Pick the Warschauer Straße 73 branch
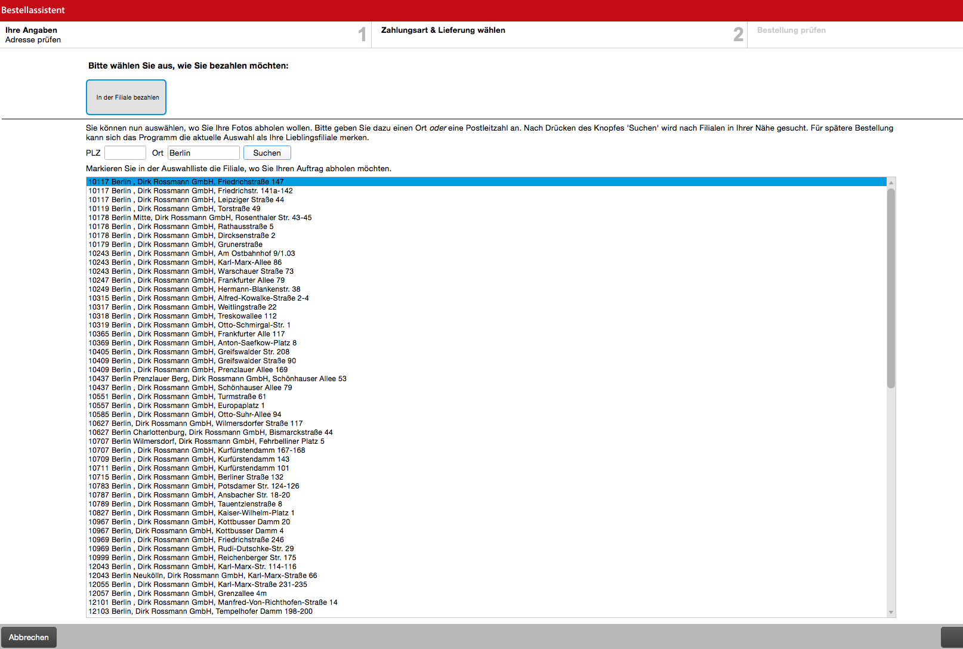Viewport: 963px width, 649px height. [486, 271]
